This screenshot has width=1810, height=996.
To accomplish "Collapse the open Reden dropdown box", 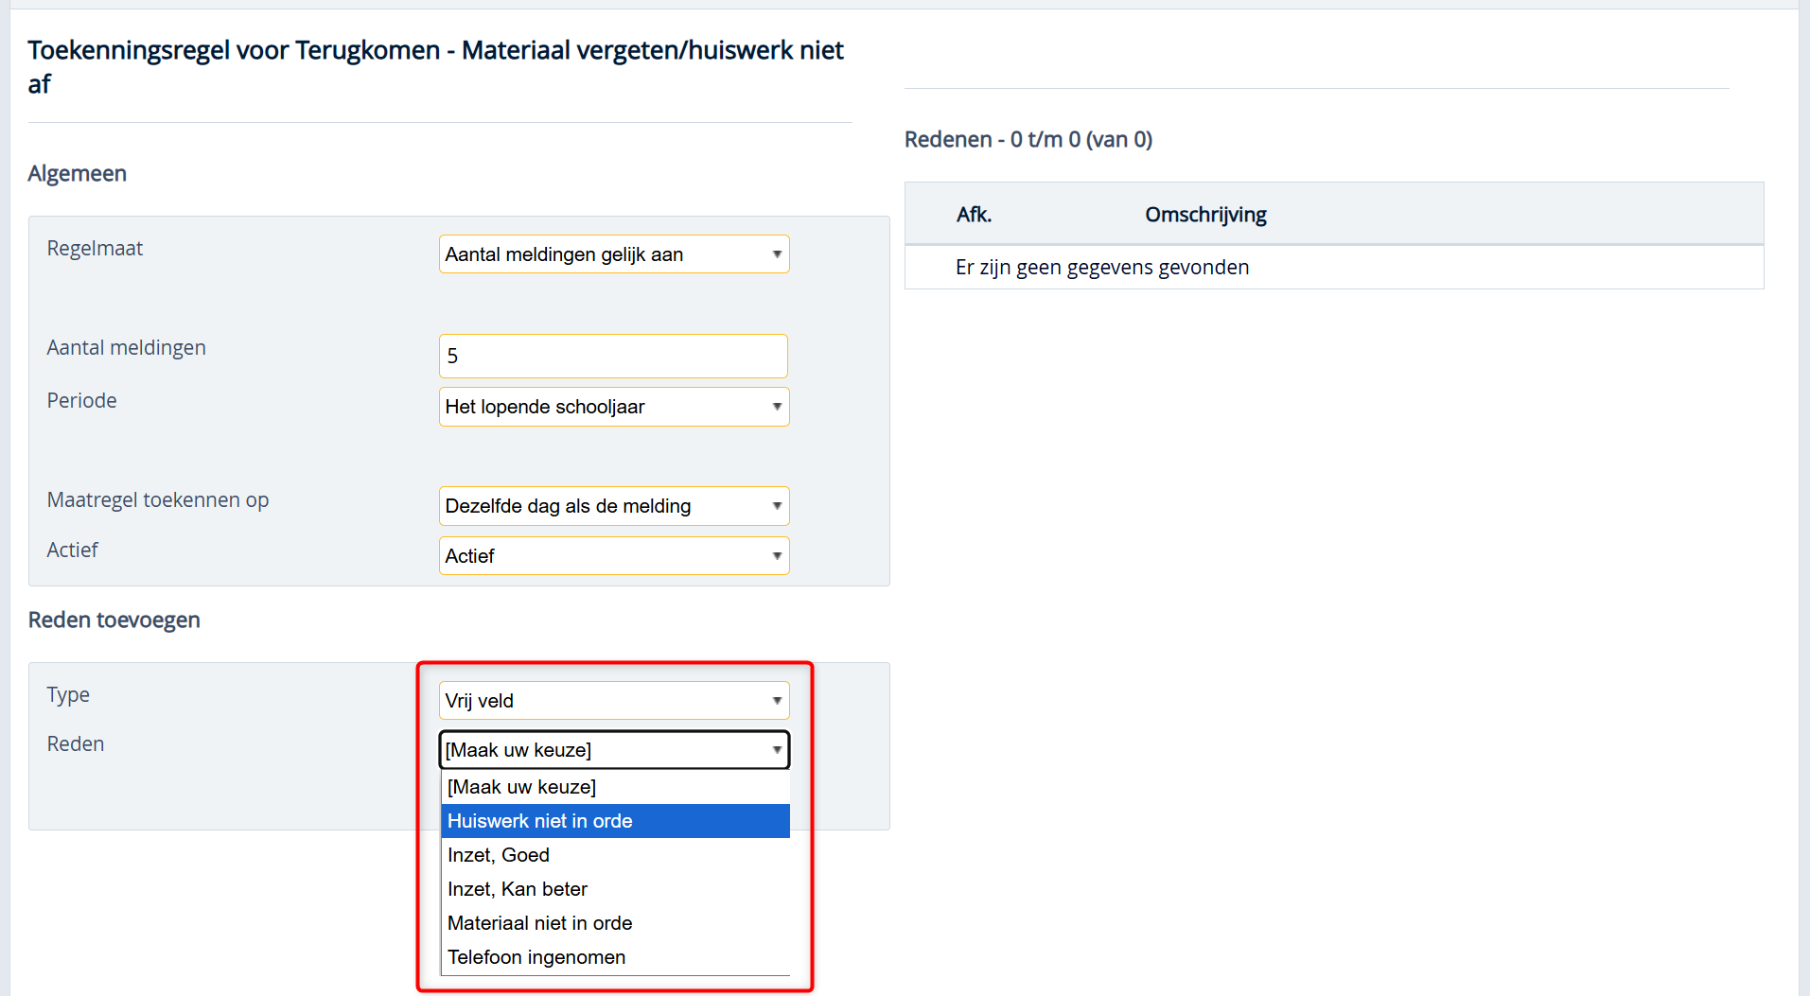I will (x=613, y=750).
